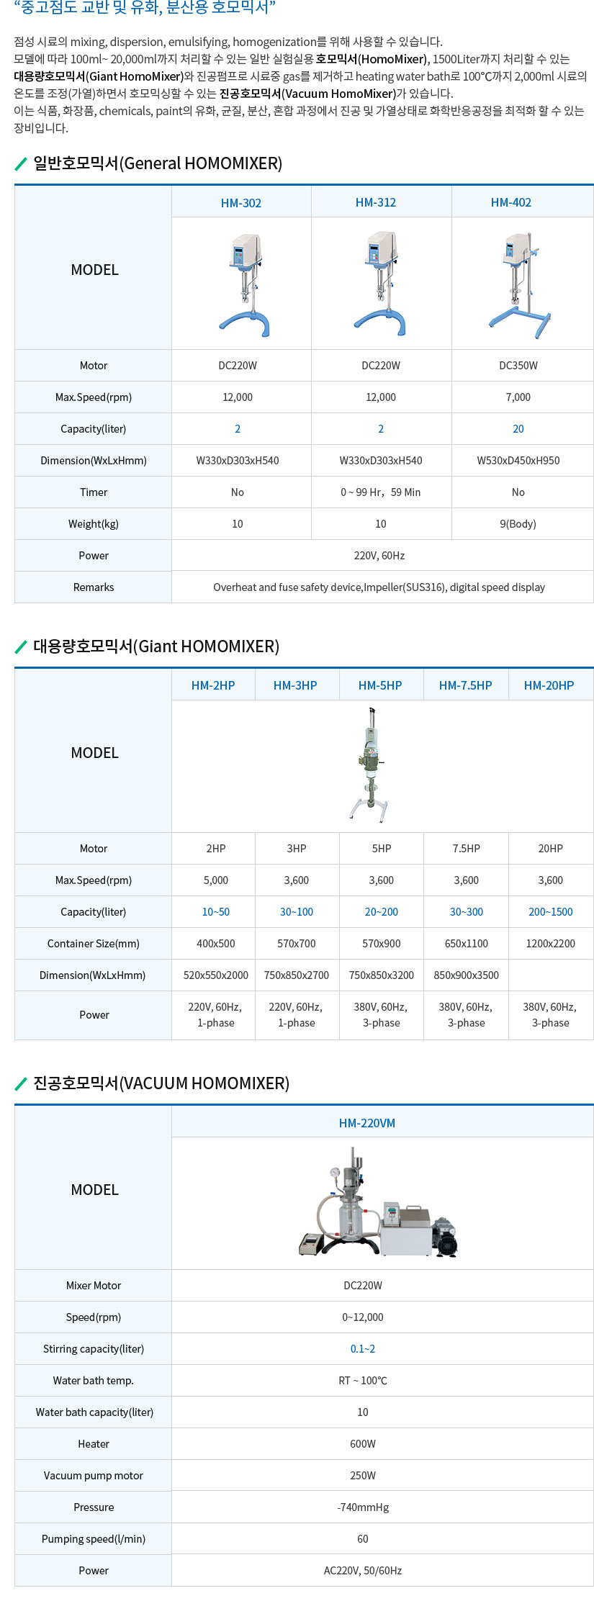Click the Giant HomoMixer product image
This screenshot has height=1601, width=594.
[x=370, y=765]
